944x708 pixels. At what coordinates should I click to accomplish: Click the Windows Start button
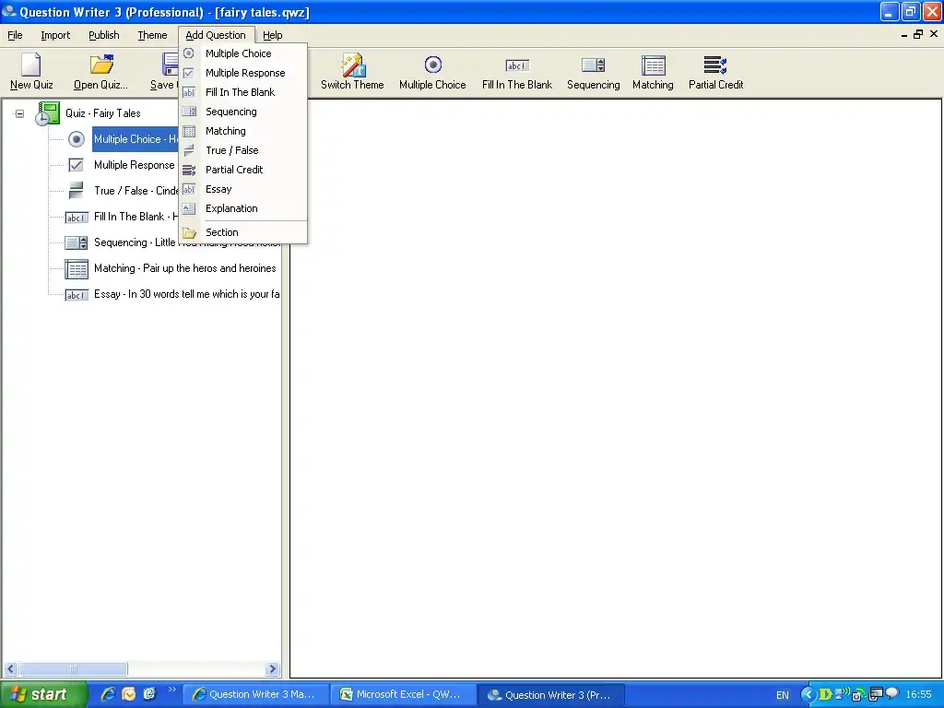43,694
